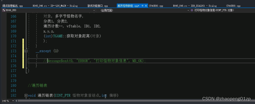
Task: Open B045_046.rc LOG_MAIN Dialog tab
Action: coord(55,6)
